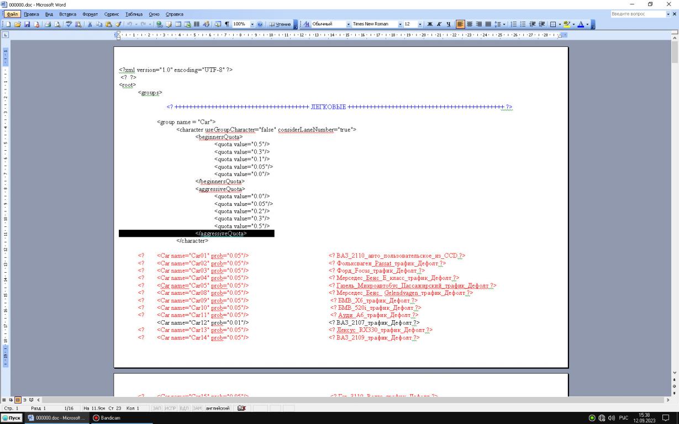Run the spelling and grammar check
679x424 pixels.
tap(68, 24)
